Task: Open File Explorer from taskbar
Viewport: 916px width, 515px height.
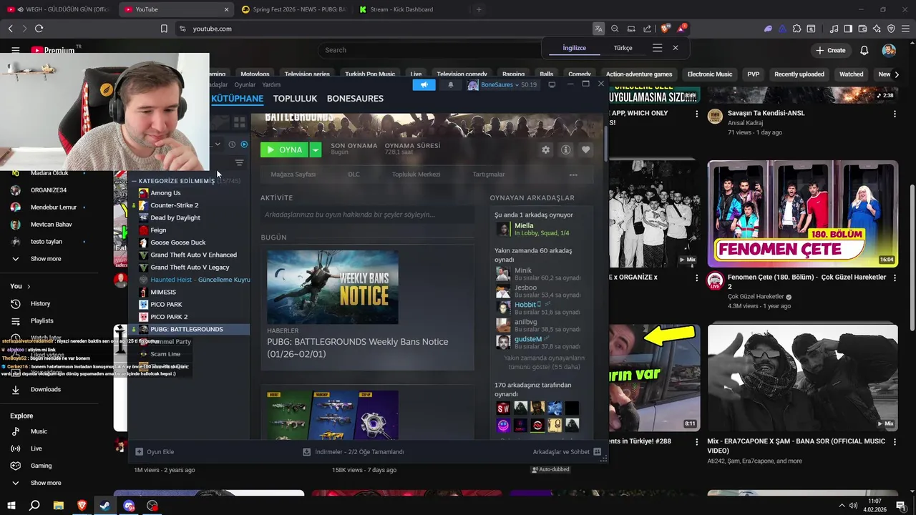Action: pyautogui.click(x=58, y=506)
